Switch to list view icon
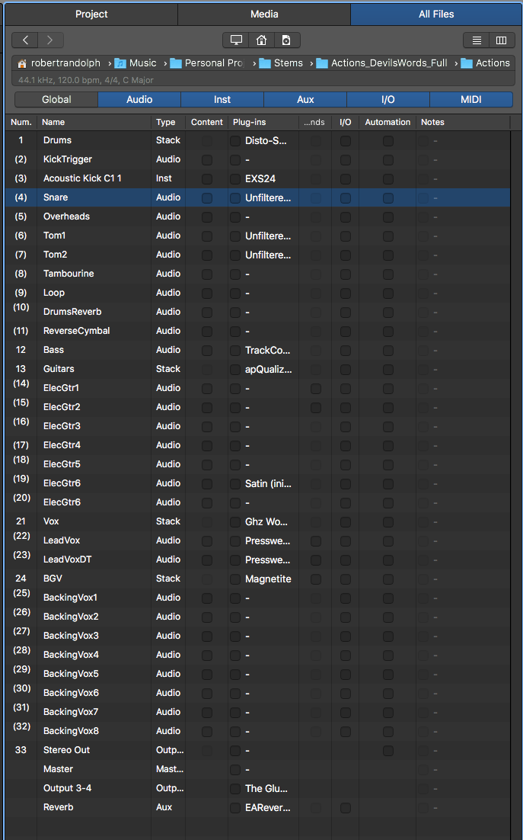Screen dimensions: 523x840 pos(477,40)
